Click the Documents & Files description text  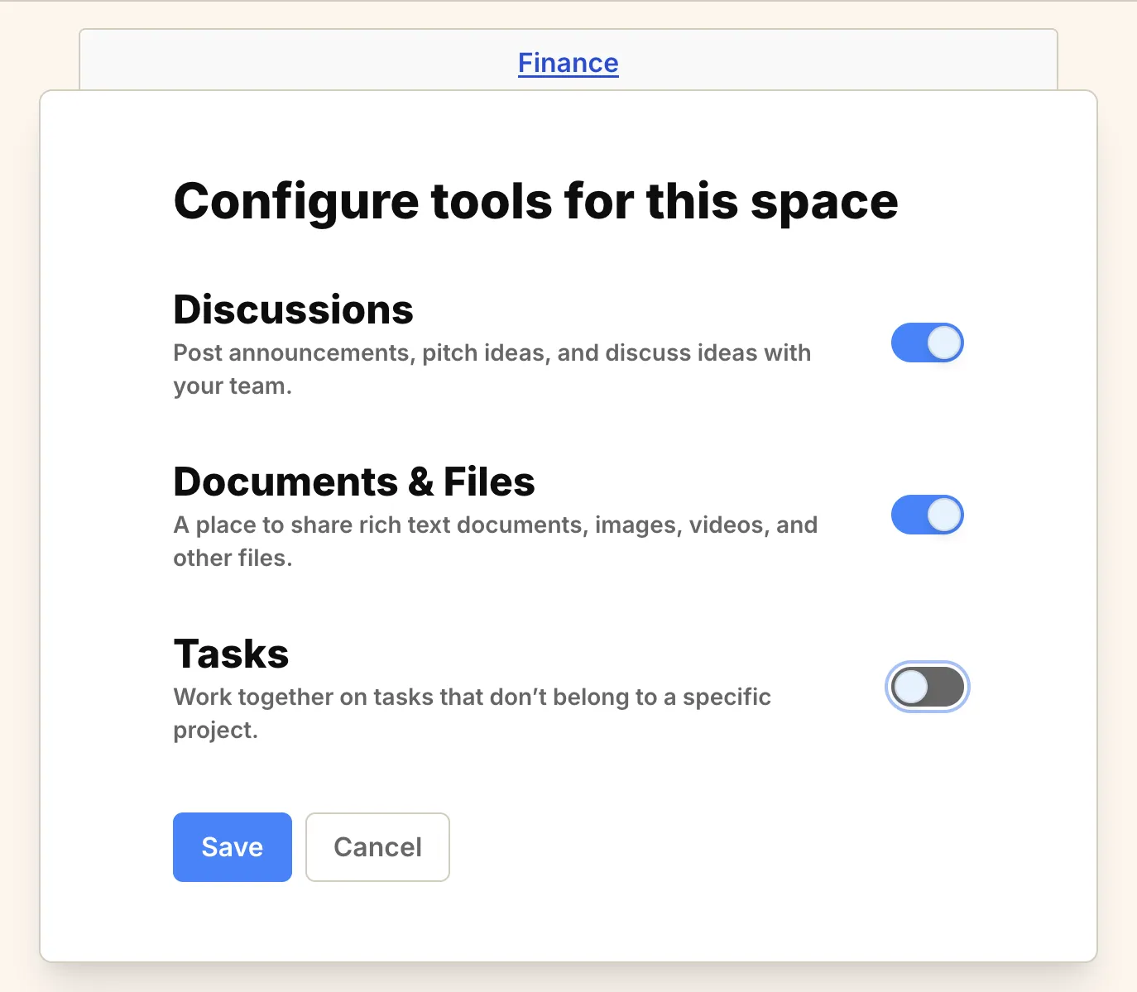click(x=494, y=540)
